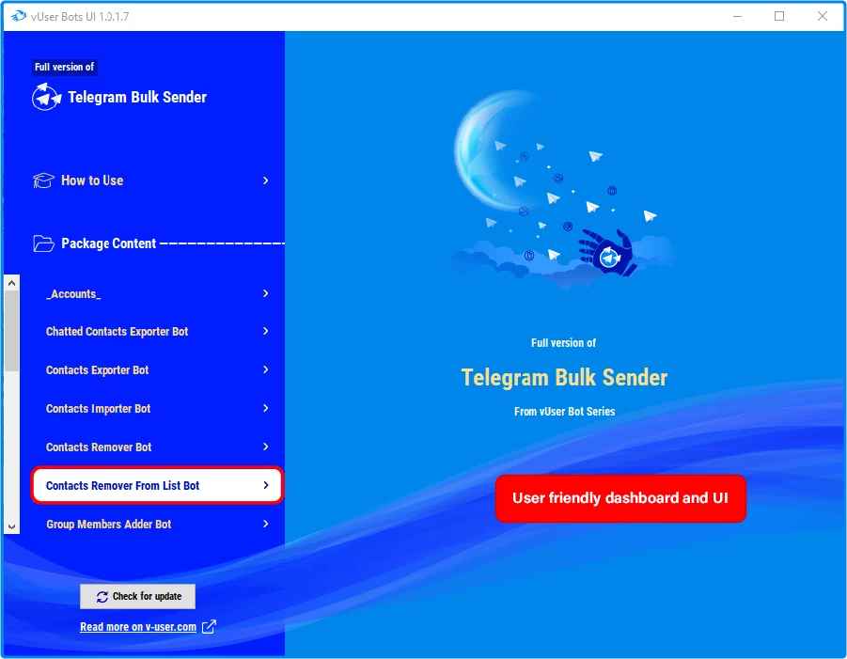The height and width of the screenshot is (659, 847).
Task: Click Full version of text in main panel
Action: click(563, 343)
